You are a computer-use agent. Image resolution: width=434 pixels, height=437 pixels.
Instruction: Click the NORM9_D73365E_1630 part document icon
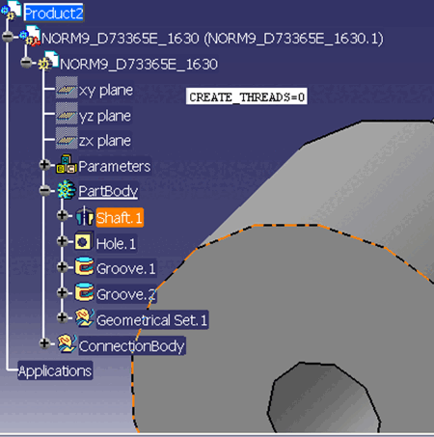[x=48, y=61]
